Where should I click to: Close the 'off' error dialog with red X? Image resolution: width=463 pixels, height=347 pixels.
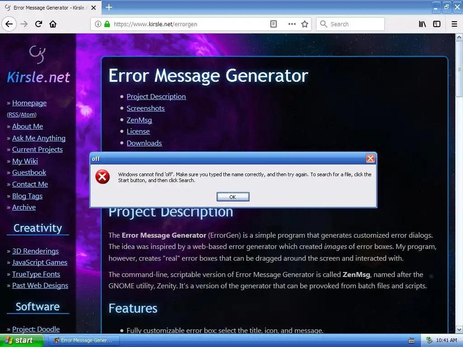(x=370, y=159)
